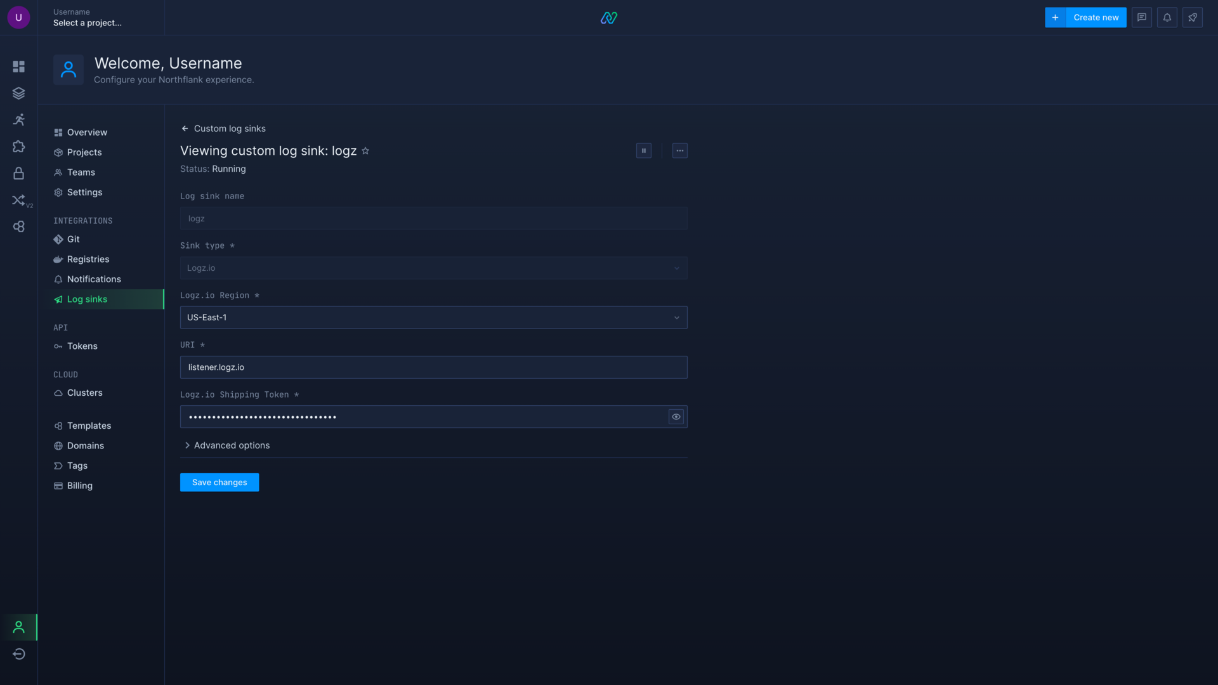Click the plus icon beside Create new
This screenshot has height=685, width=1218.
pyautogui.click(x=1055, y=18)
